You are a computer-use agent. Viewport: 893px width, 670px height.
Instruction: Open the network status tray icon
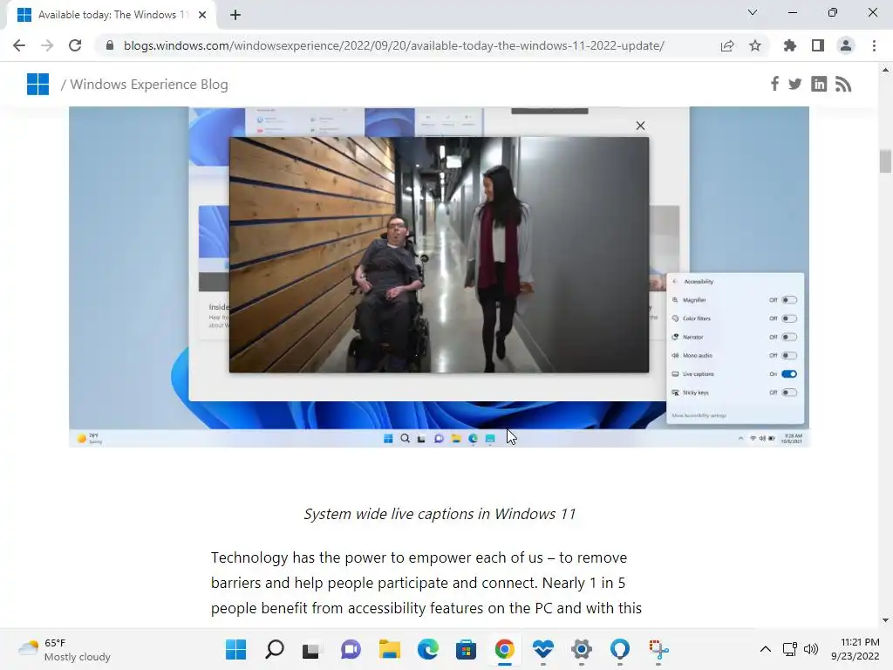(x=789, y=649)
